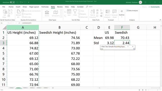Switch to the Formulas tab

point(45,7)
